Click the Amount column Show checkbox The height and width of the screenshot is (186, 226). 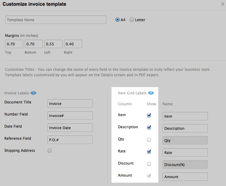point(149,176)
